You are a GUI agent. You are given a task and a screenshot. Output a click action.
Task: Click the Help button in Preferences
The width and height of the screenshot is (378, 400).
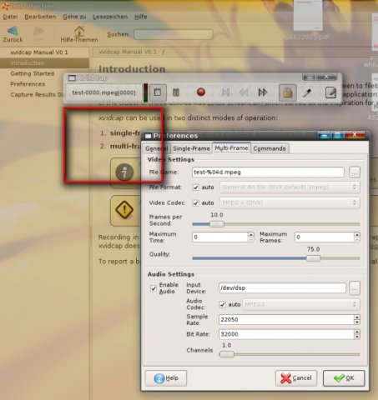(x=166, y=378)
